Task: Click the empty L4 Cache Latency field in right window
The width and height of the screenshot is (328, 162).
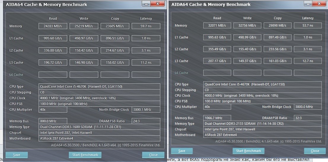Action: click(x=308, y=73)
